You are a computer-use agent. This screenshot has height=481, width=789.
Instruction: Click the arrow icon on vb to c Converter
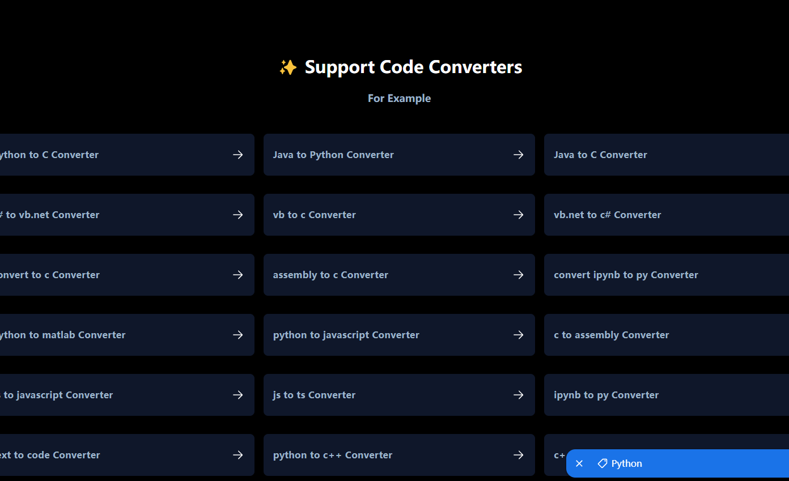click(518, 215)
